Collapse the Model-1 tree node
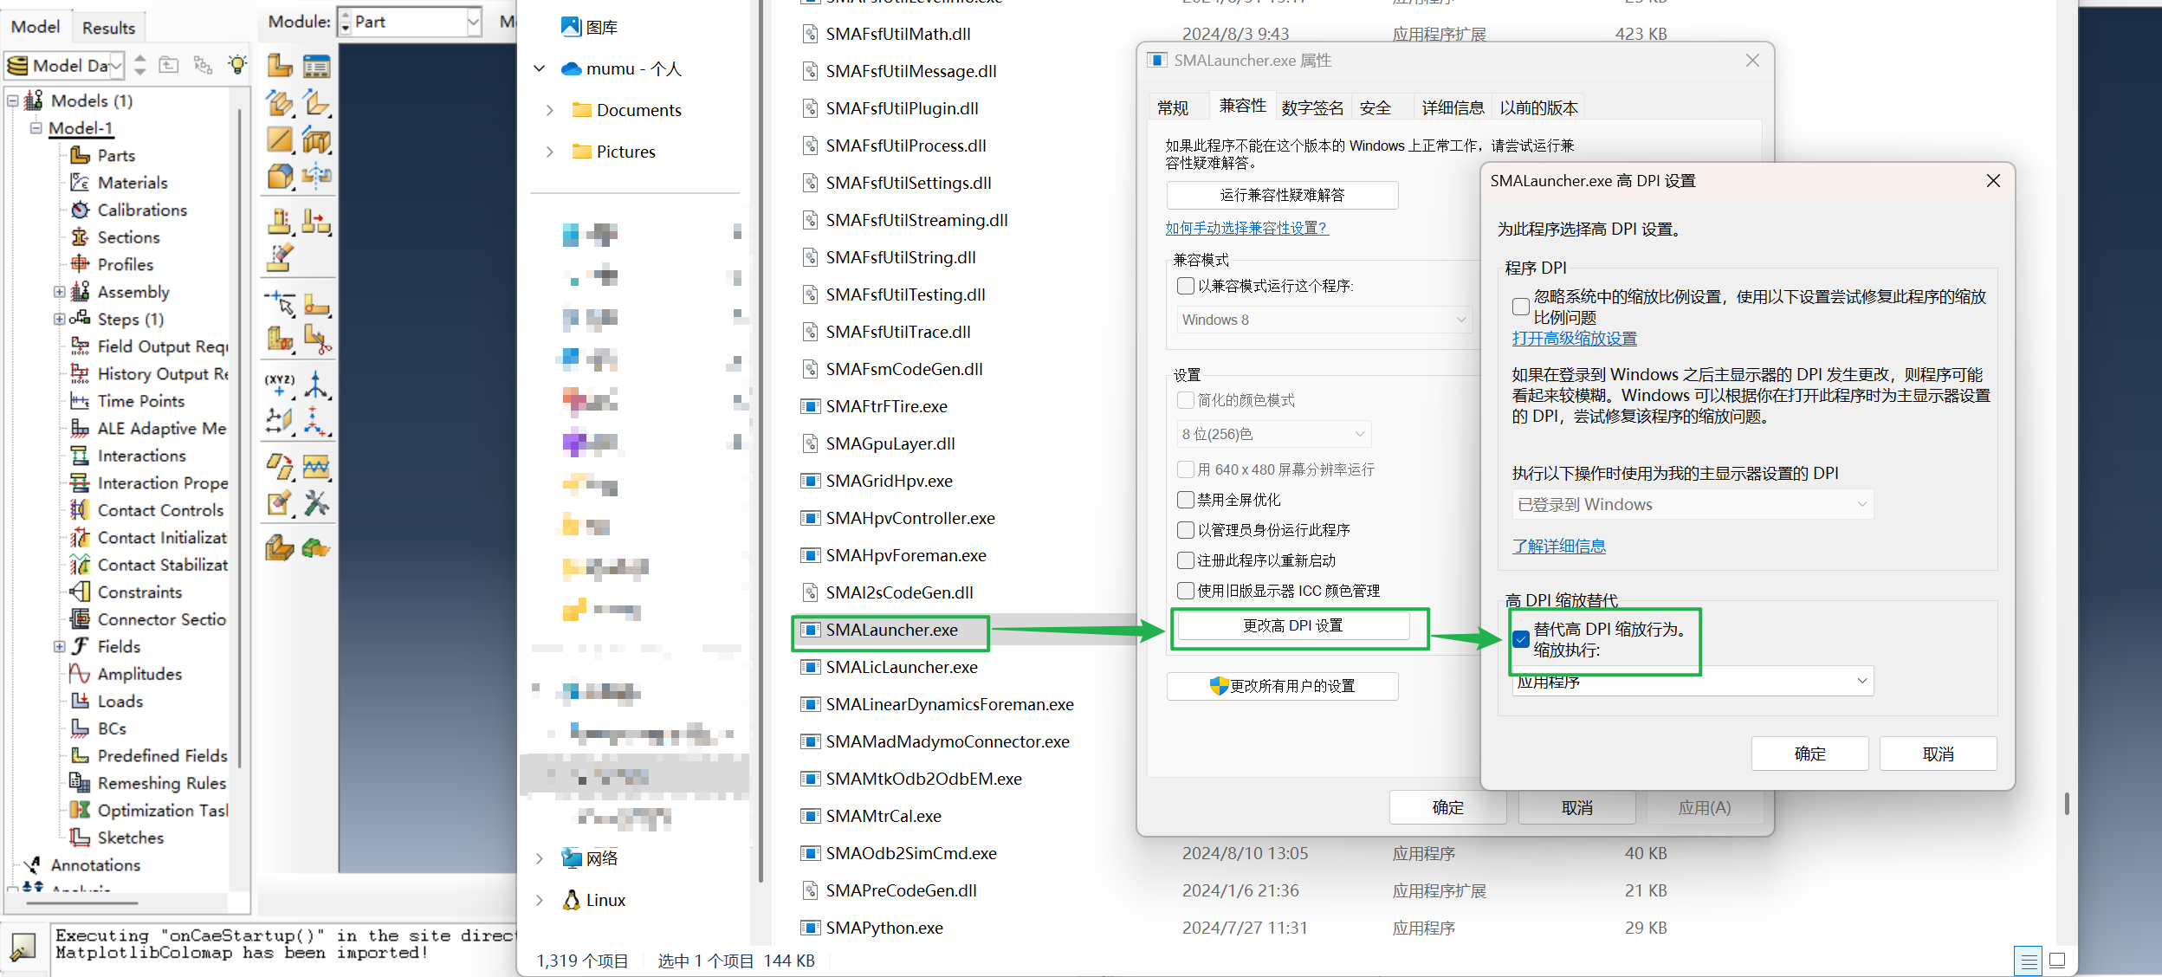 36,128
